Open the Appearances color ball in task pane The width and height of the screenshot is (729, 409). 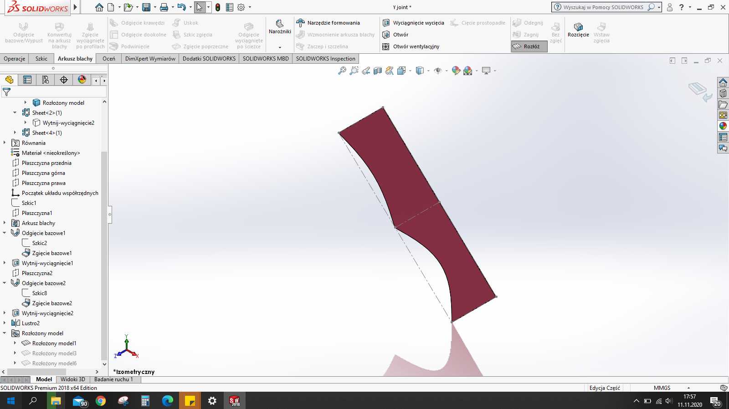point(723,126)
